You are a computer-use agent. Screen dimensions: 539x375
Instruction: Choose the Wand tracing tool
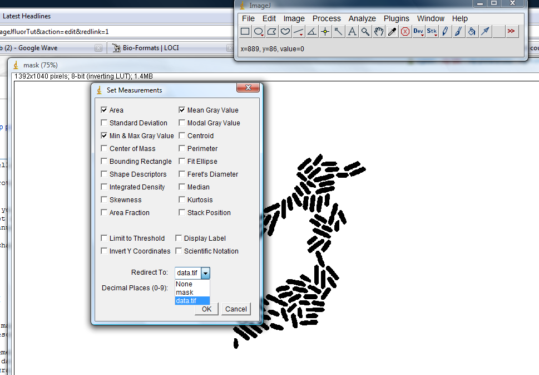[x=339, y=32]
